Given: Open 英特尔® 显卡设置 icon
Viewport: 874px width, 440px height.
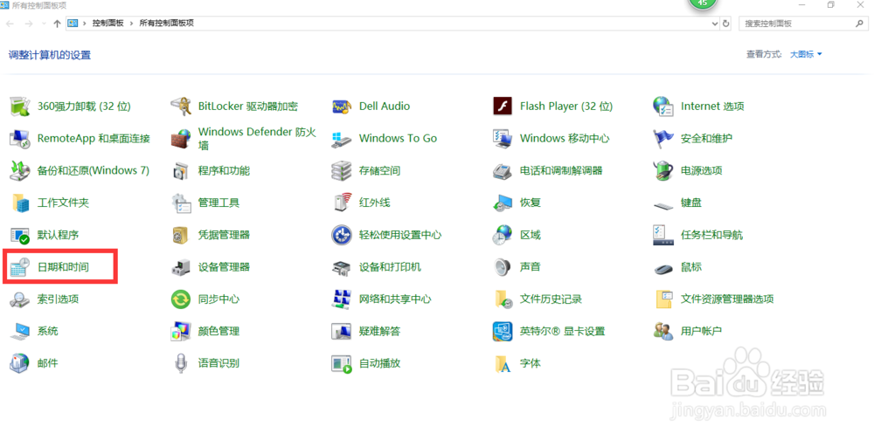Looking at the screenshot, I should pos(503,332).
